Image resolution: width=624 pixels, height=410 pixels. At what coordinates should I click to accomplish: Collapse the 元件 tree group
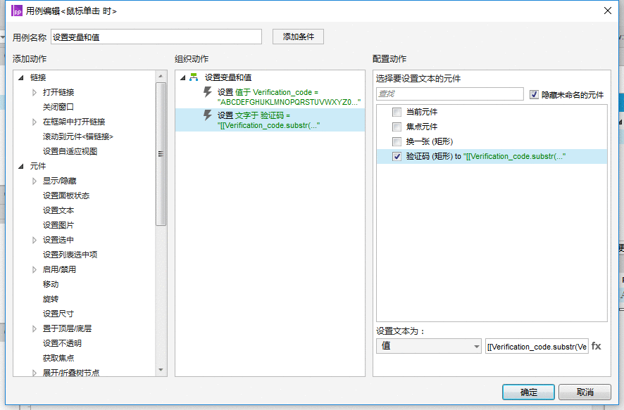click(x=20, y=166)
